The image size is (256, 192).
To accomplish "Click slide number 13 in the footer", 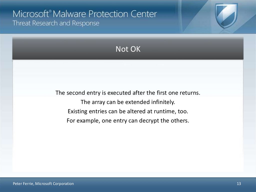I will click(239, 184).
